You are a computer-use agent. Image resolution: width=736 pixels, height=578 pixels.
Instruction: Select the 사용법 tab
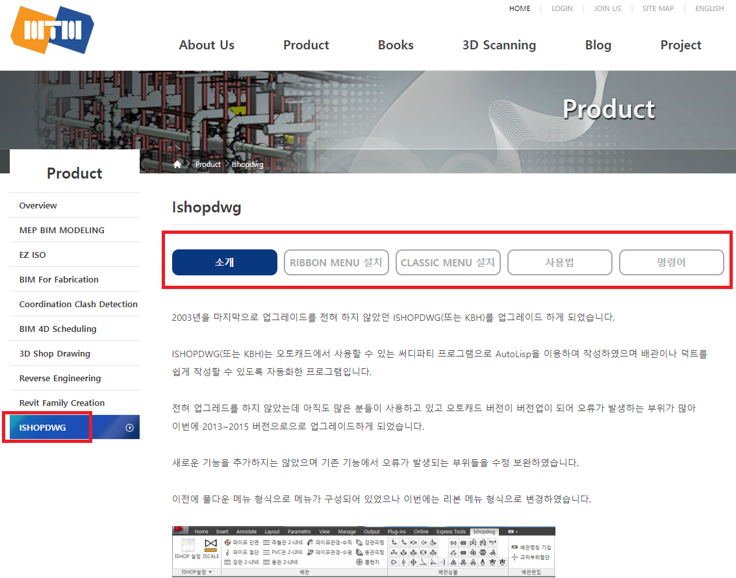pos(559,262)
